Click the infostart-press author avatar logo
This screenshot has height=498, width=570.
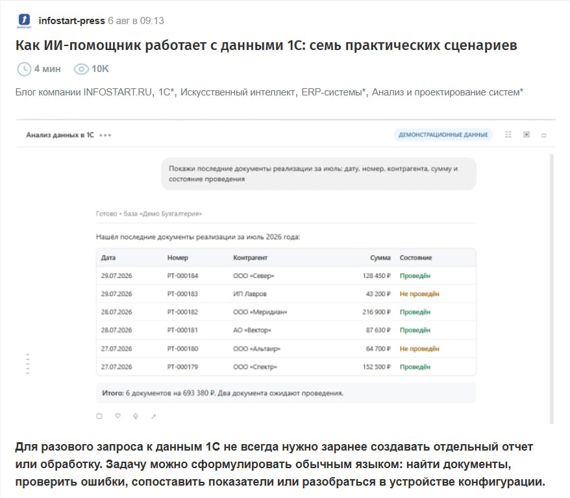pyautogui.click(x=25, y=21)
